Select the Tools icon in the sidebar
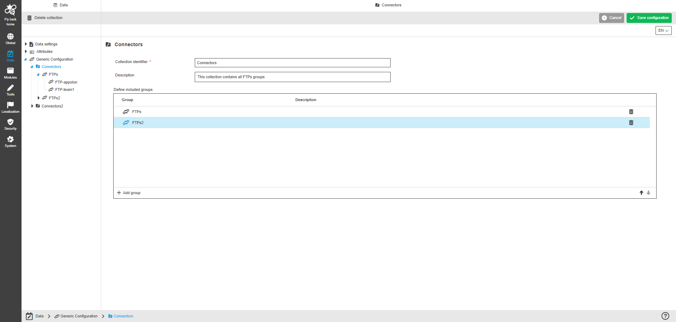 10,89
